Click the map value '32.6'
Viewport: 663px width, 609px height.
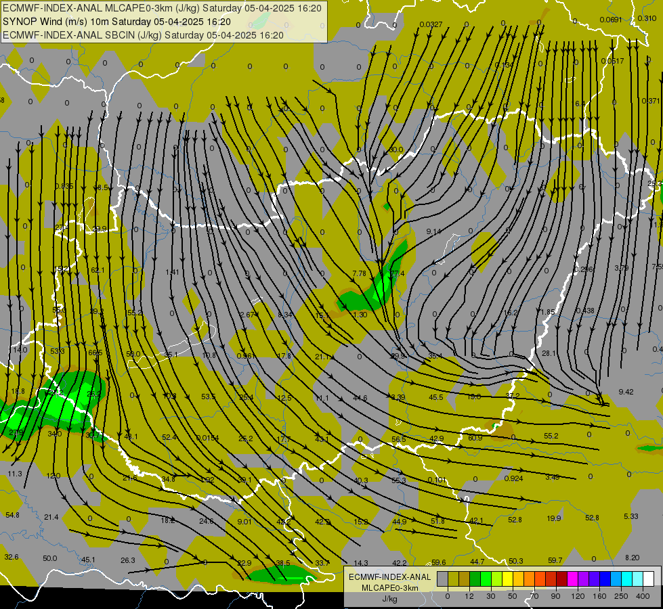(x=12, y=557)
